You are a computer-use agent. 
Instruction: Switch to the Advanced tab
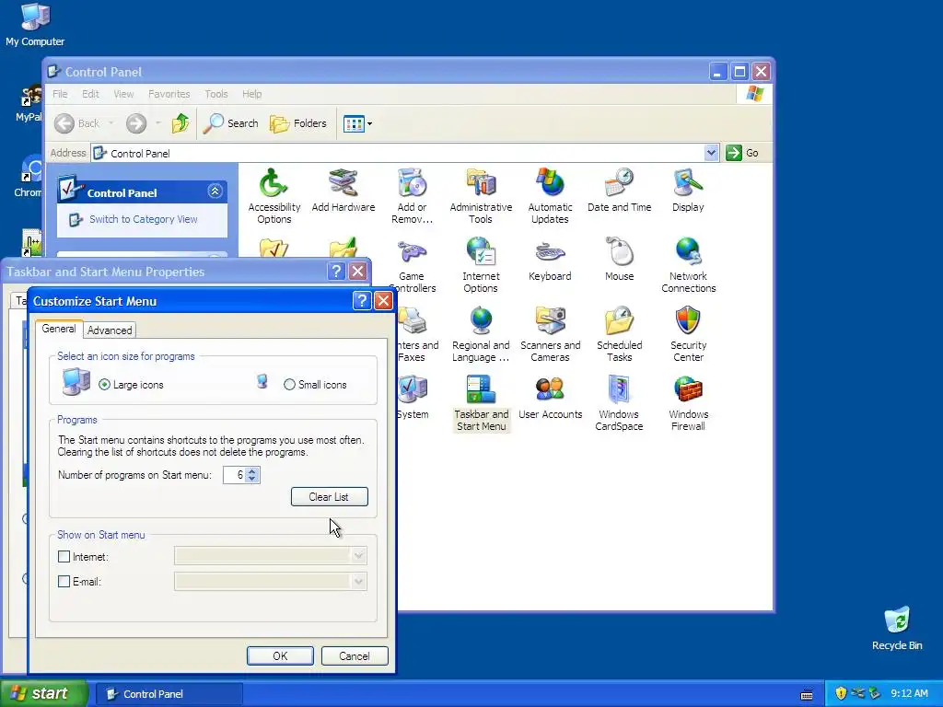[110, 330]
